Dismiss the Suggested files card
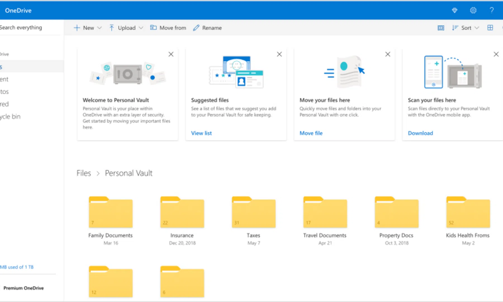This screenshot has width=503, height=302. coord(279,54)
